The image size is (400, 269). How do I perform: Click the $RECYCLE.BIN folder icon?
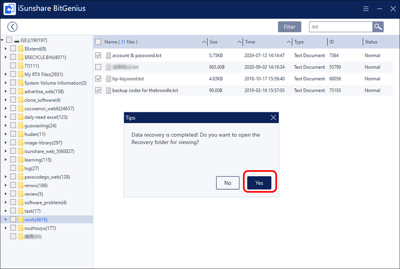(x=20, y=57)
